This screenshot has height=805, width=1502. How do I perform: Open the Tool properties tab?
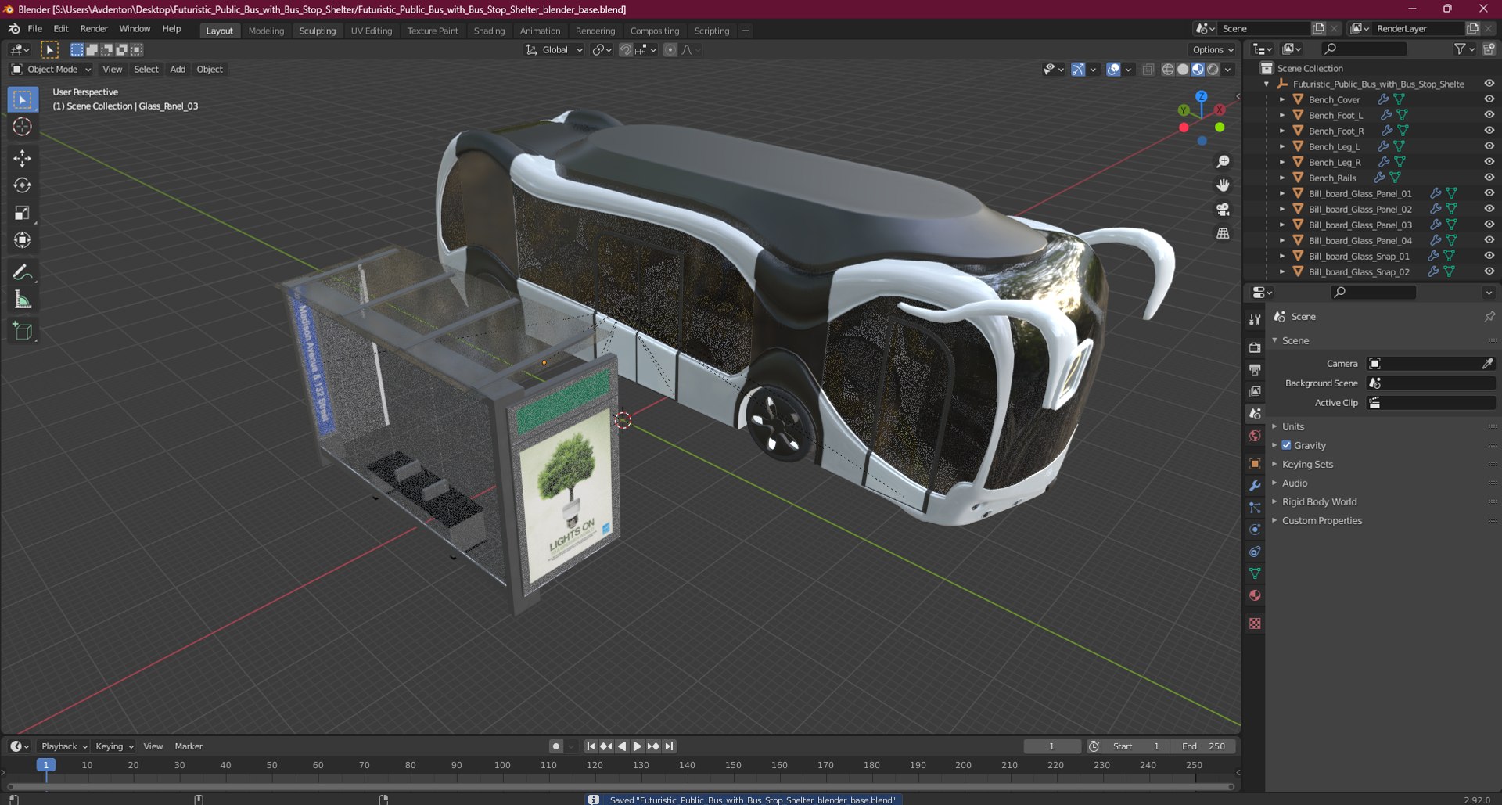click(1255, 319)
